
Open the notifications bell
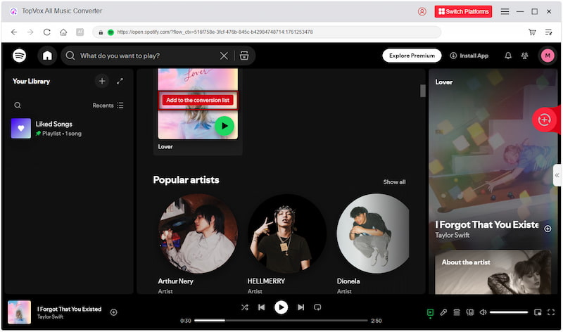coord(508,56)
